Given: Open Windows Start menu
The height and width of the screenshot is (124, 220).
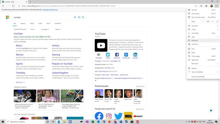Looking at the screenshot, I should [x=3, y=122].
